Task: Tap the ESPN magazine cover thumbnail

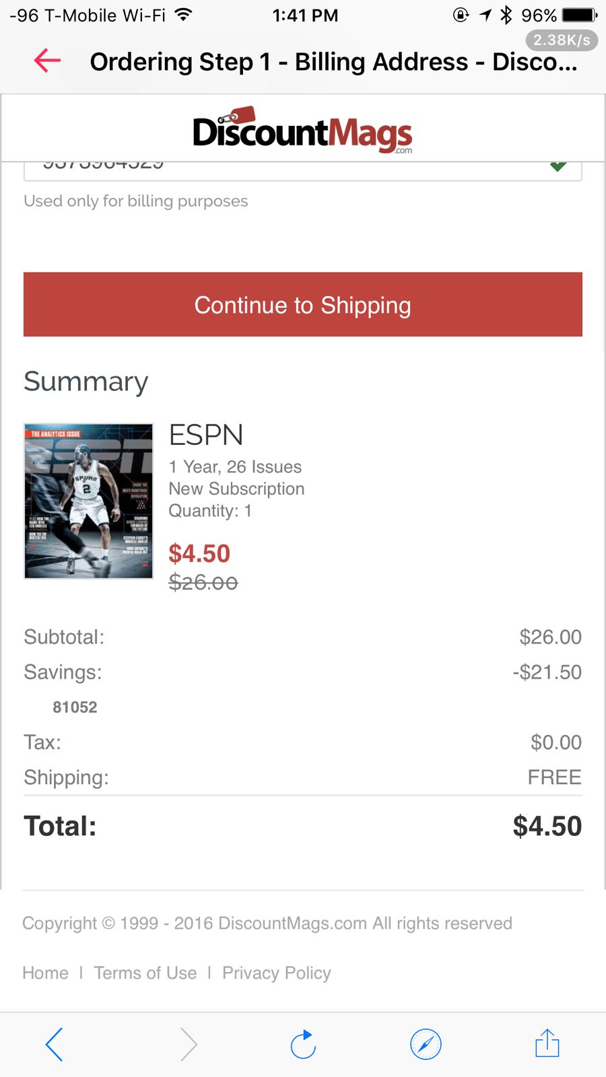Action: pyautogui.click(x=88, y=501)
